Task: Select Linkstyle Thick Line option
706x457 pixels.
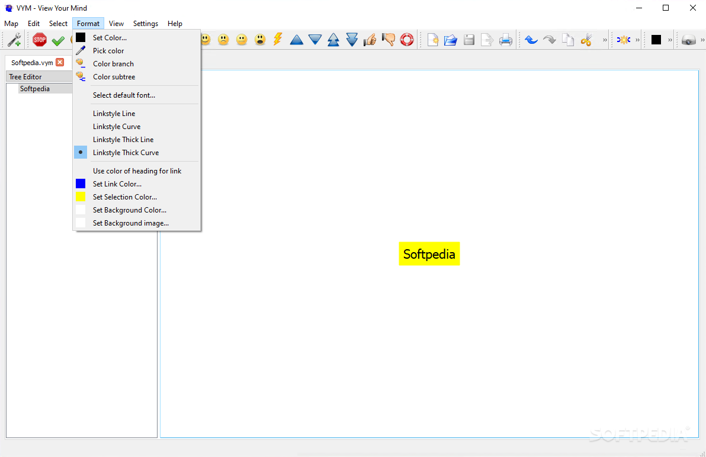Action: pos(136,140)
